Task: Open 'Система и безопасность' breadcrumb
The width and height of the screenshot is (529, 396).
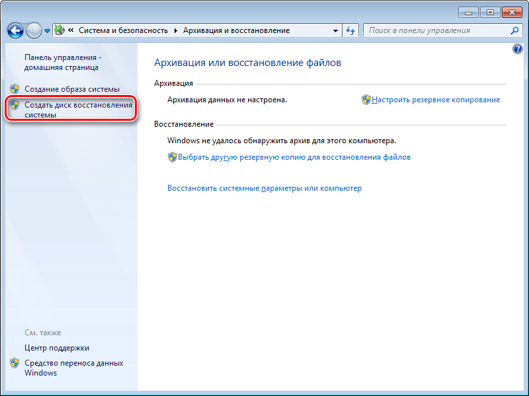Action: pyautogui.click(x=123, y=30)
